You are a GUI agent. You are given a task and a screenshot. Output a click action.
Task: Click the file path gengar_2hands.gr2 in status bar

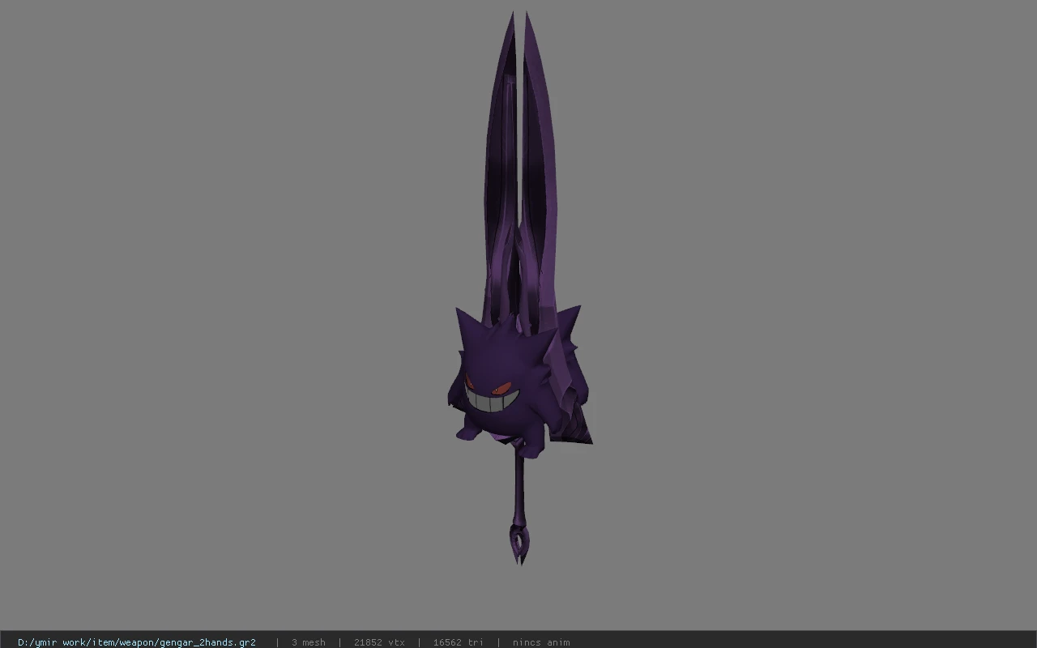coord(137,642)
